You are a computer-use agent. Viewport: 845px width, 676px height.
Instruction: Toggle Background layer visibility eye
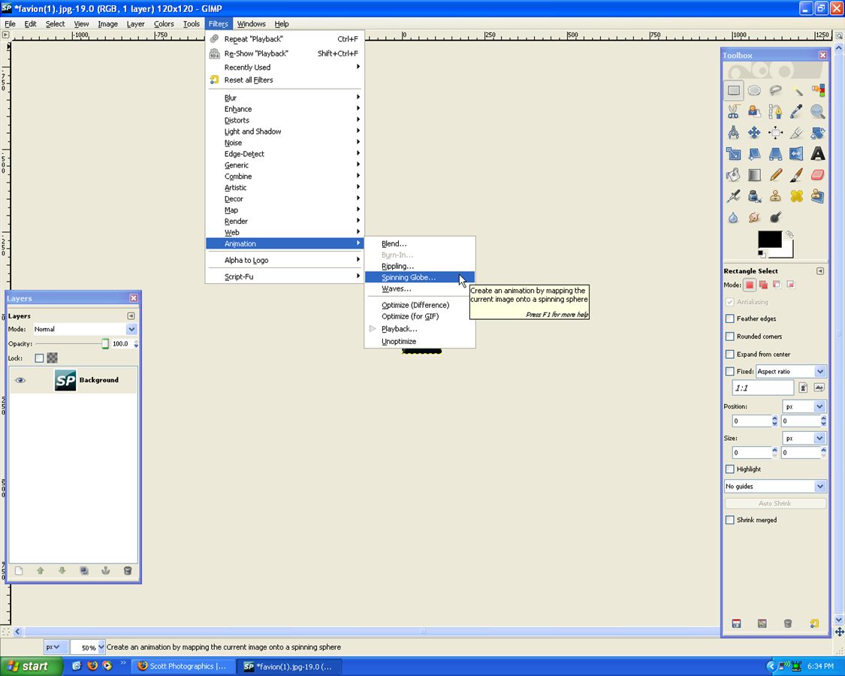[x=20, y=380]
